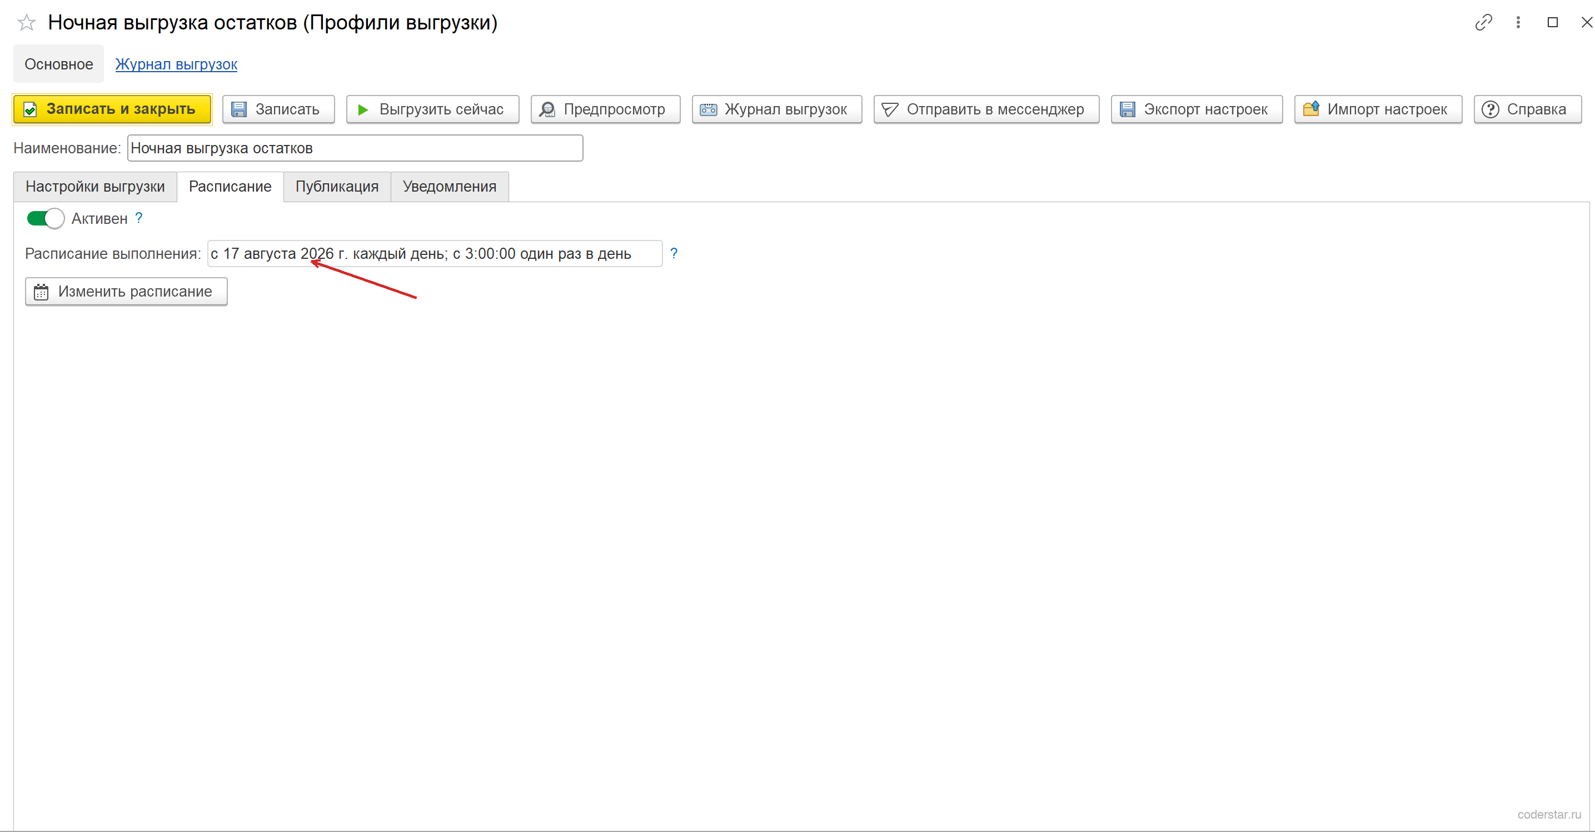This screenshot has height=832, width=1595.
Task: Run export with Выгрузить сейчас
Action: (432, 109)
